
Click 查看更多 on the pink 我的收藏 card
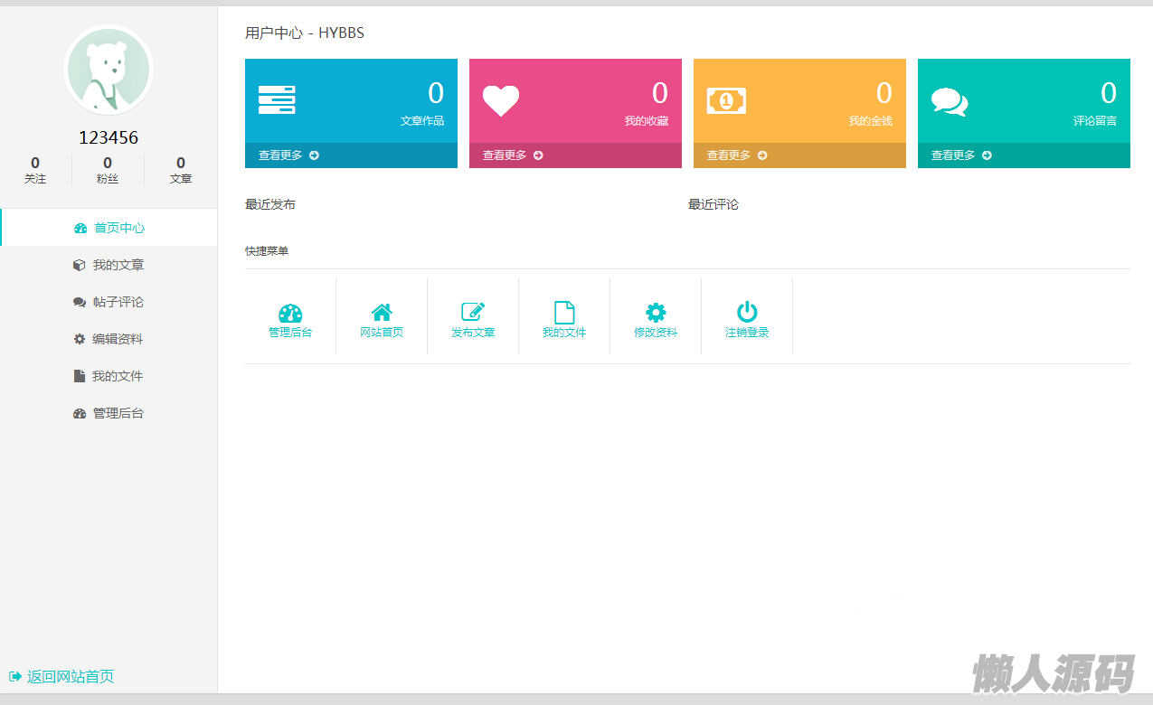click(x=513, y=155)
